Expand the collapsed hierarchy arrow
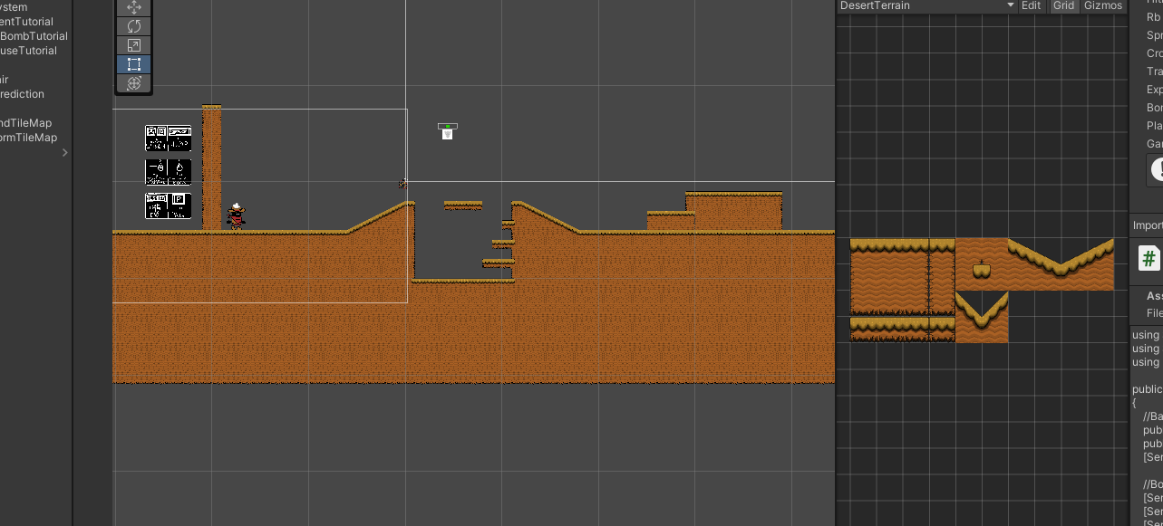The width and height of the screenshot is (1163, 526). tap(64, 153)
